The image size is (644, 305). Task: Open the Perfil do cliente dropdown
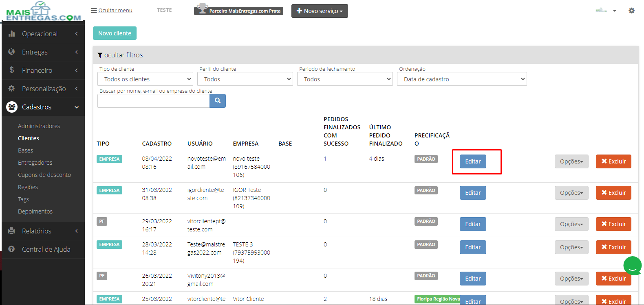245,79
